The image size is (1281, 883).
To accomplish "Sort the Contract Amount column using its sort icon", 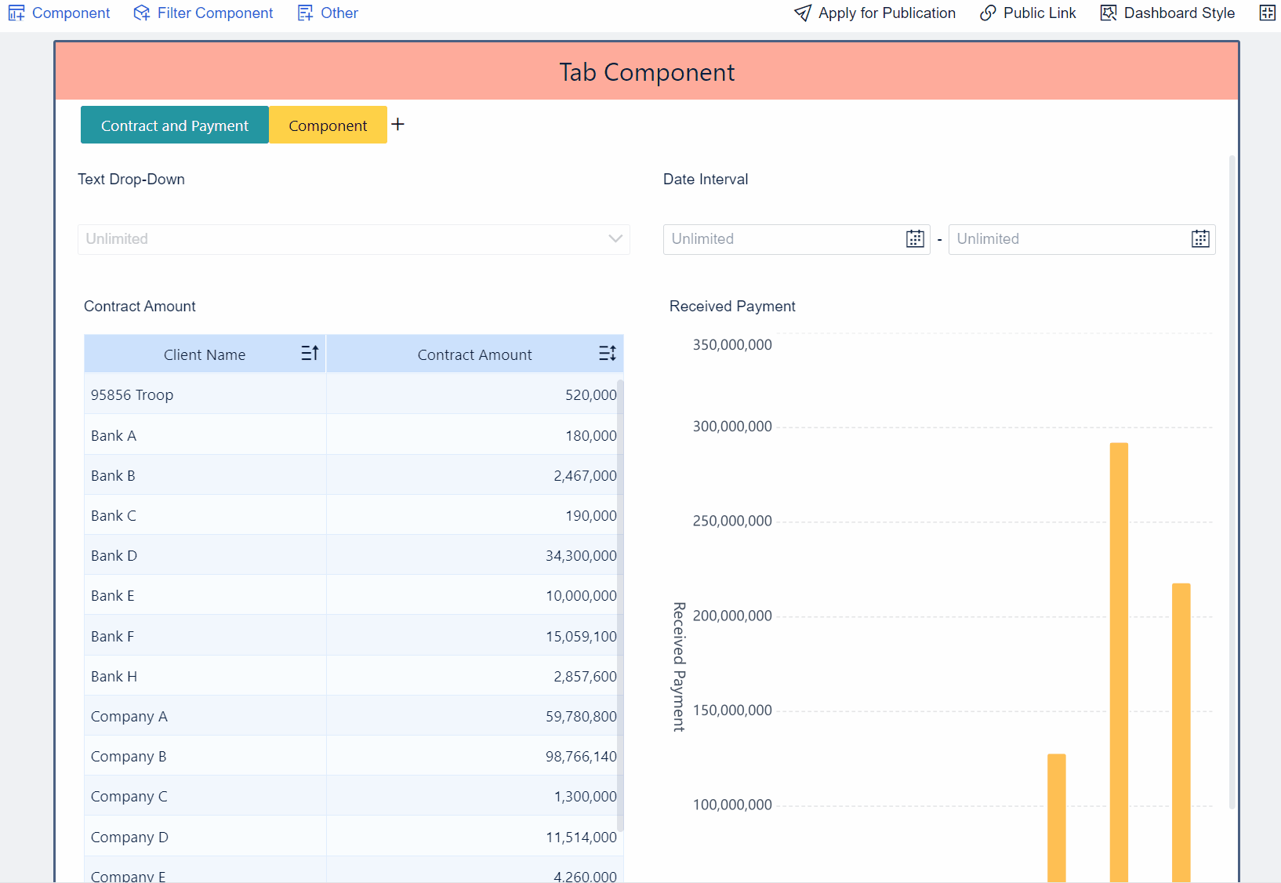I will point(608,353).
